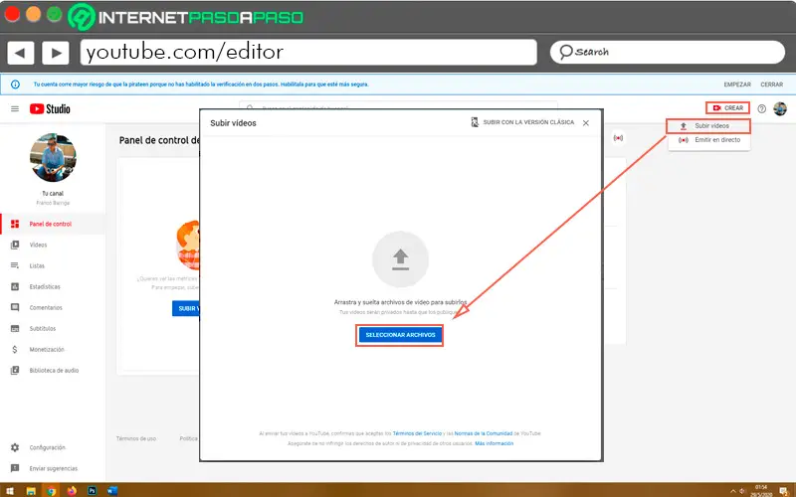The height and width of the screenshot is (497, 796).
Task: Choose Subir vídeos from the Crear menu
Action: tap(708, 126)
